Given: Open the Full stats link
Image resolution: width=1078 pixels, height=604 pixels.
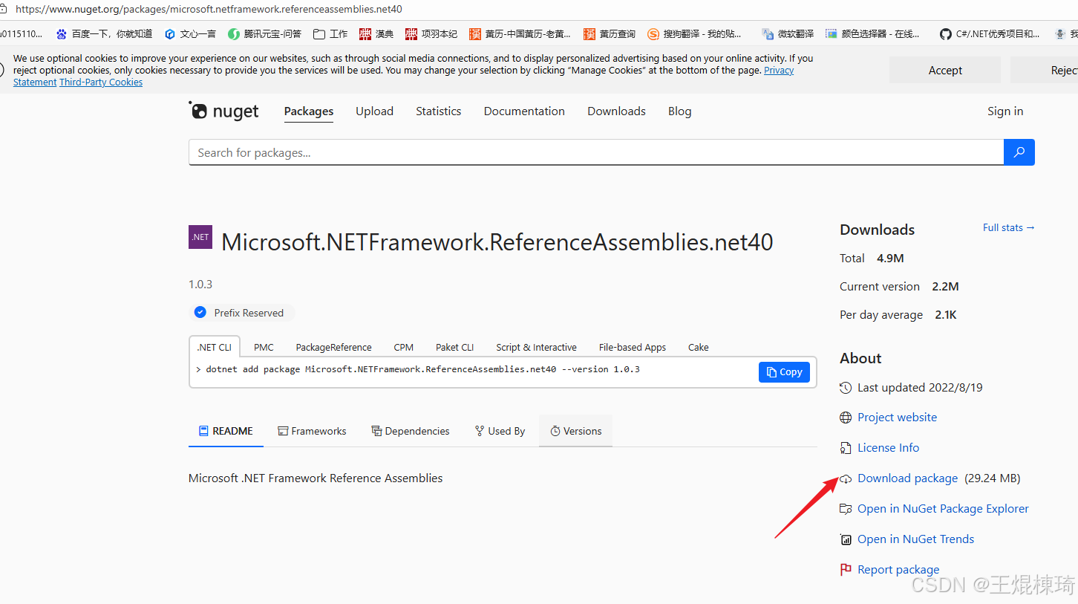Looking at the screenshot, I should point(1007,227).
